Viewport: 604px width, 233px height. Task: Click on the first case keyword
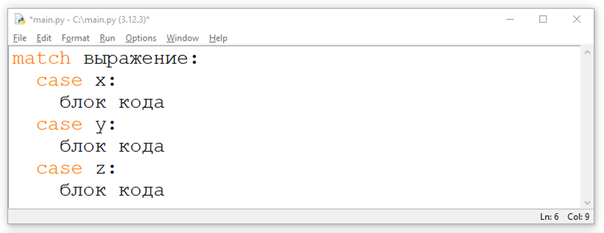pos(59,81)
